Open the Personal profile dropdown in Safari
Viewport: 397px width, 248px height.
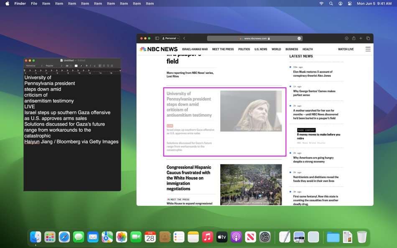(170, 38)
